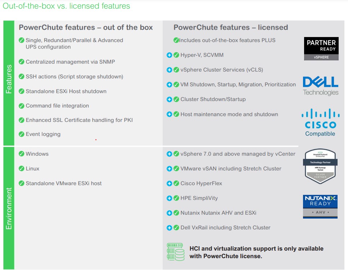348x270 pixels.
Task: Click the server and database stack icon
Action: tap(176, 252)
